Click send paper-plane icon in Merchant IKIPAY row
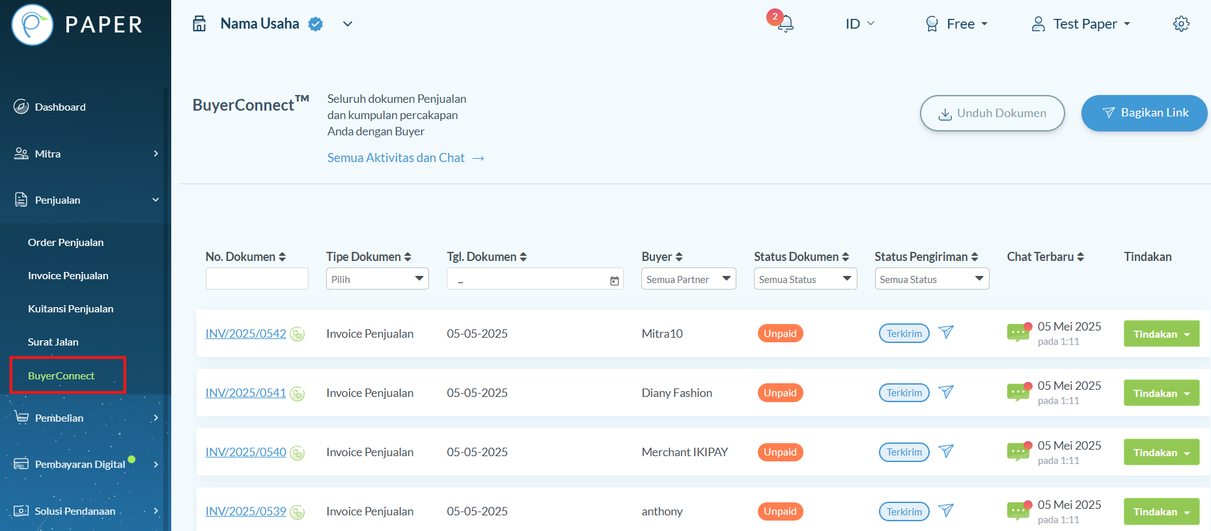 (946, 451)
